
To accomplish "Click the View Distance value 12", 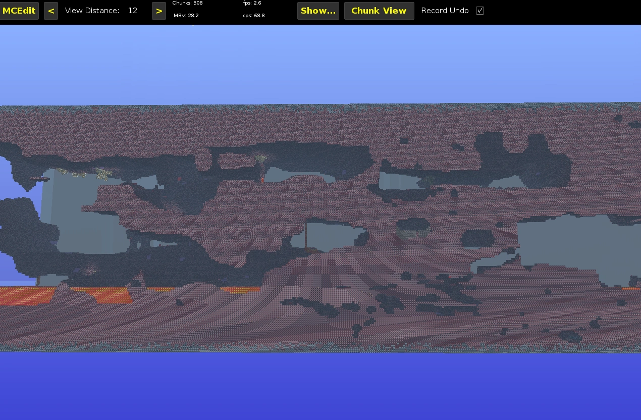I will [133, 11].
